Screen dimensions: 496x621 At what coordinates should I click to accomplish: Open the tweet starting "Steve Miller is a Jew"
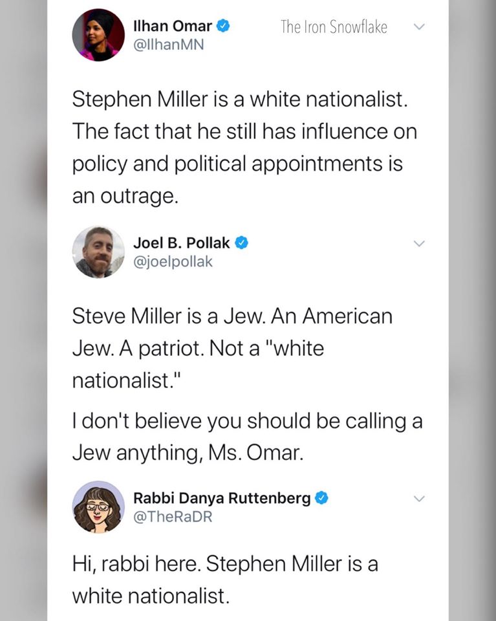233,348
